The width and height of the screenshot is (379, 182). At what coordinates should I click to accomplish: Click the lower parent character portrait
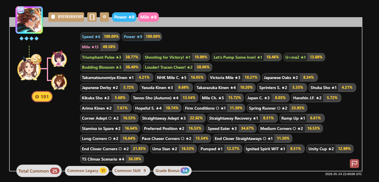[59, 82]
